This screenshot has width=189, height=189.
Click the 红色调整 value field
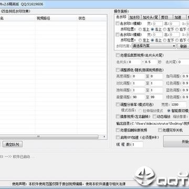185,83
